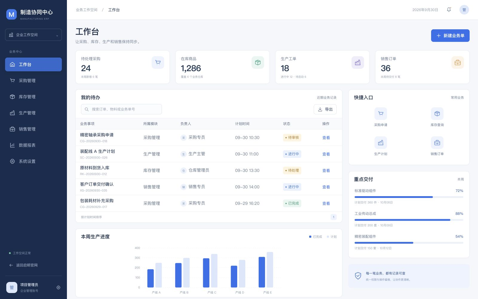This screenshot has width=478, height=299.
Task: Open 系统设置 in sidebar
Action: 33,161
